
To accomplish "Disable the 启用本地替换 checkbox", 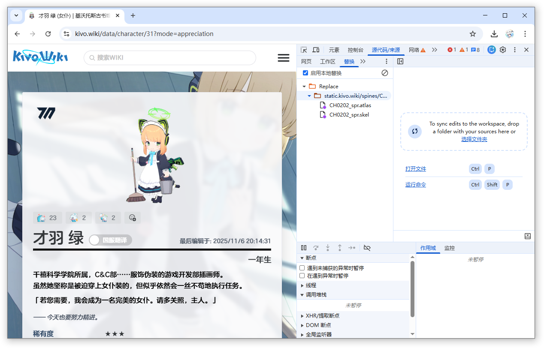I will (x=305, y=73).
